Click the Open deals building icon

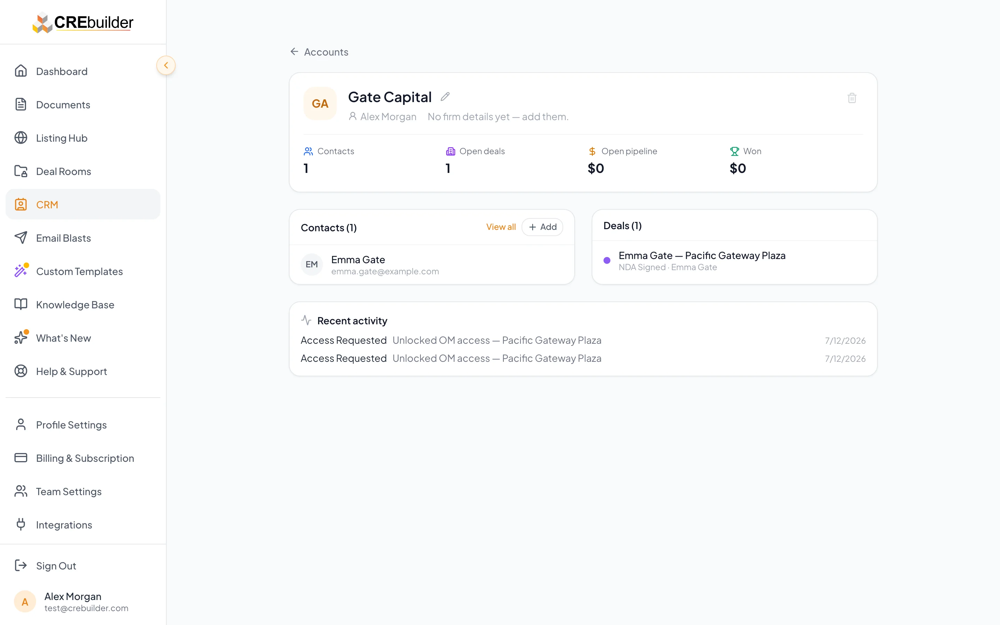click(x=450, y=151)
